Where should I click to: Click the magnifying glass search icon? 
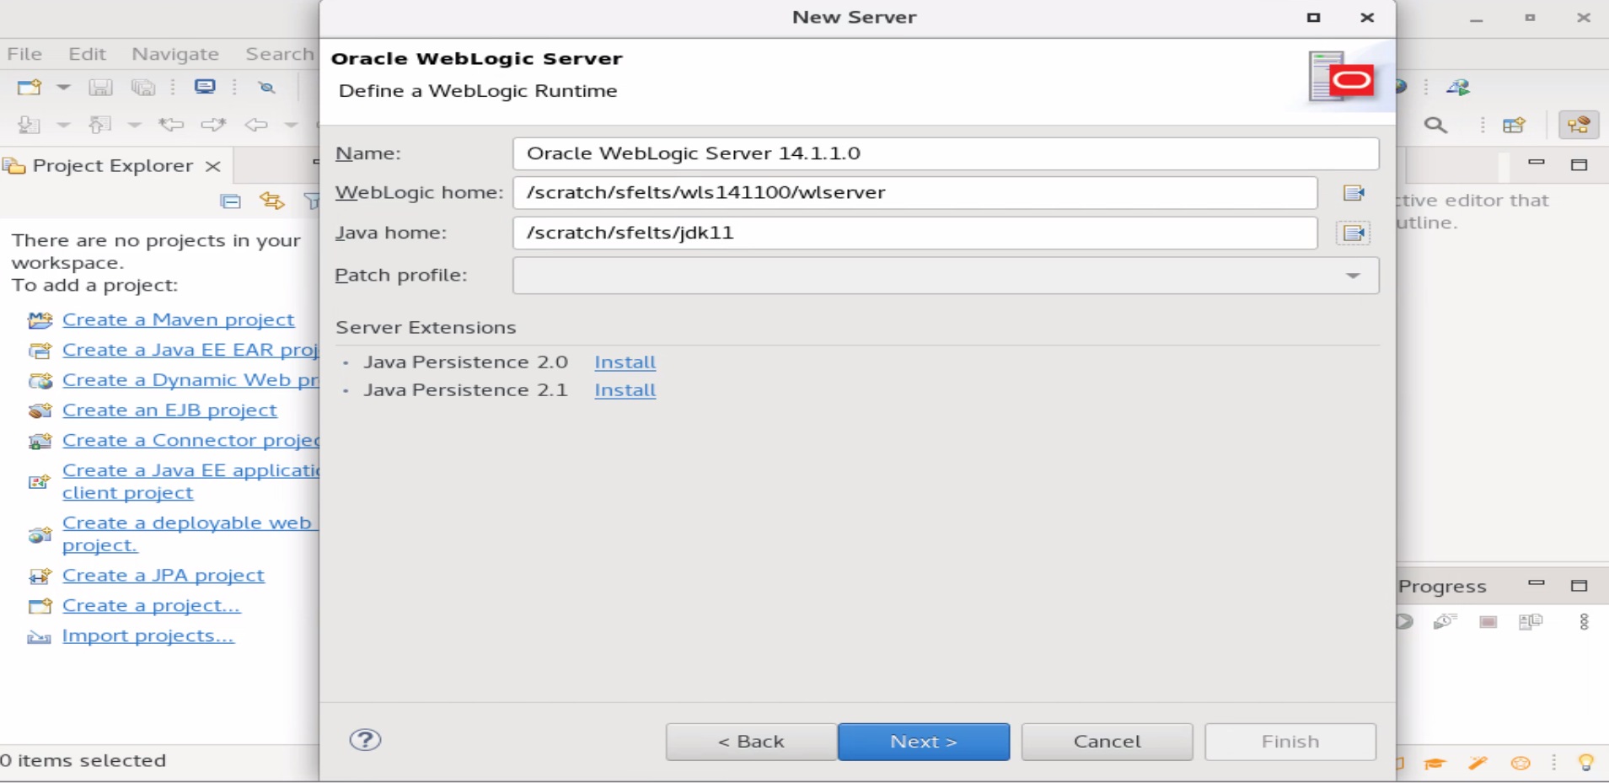click(1435, 126)
